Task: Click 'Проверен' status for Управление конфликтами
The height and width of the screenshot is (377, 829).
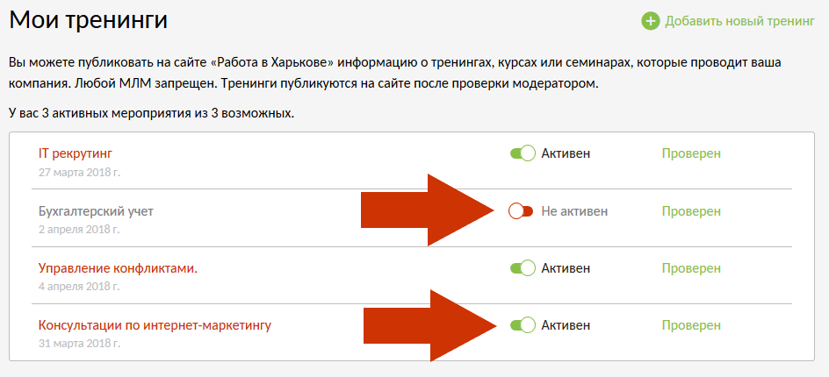Action: 691,268
